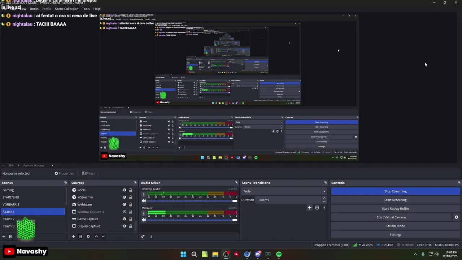This screenshot has height=260, width=462.
Task: Enable Studio Mode
Action: pyautogui.click(x=395, y=226)
